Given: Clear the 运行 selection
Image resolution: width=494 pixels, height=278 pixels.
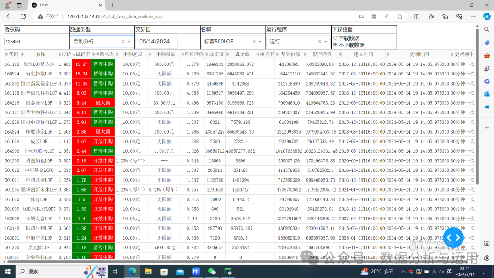Looking at the screenshot, I should (320, 42).
